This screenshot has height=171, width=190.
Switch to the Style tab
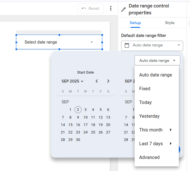pyautogui.click(x=170, y=23)
